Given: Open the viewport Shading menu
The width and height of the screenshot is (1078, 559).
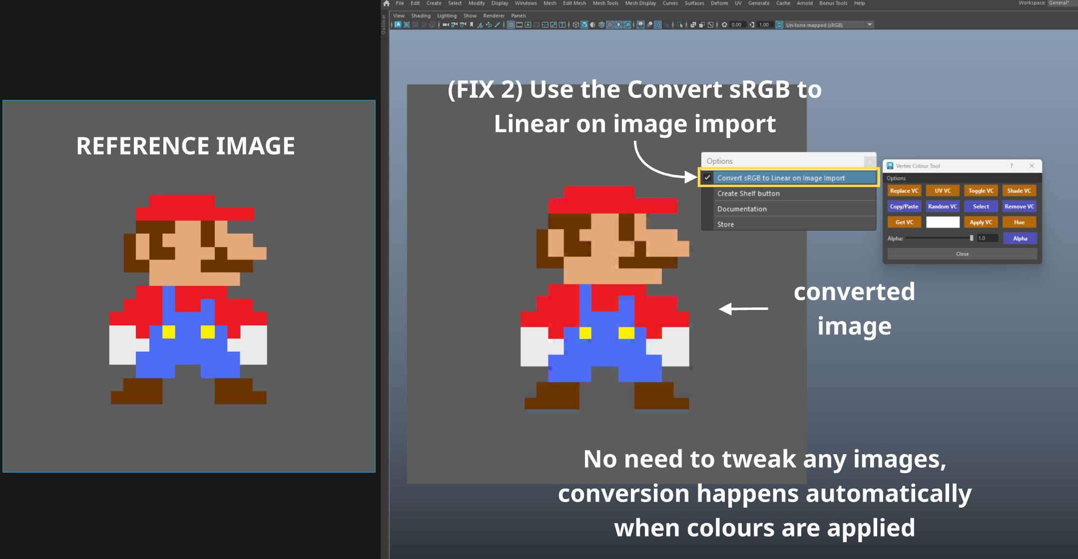Looking at the screenshot, I should [x=421, y=16].
